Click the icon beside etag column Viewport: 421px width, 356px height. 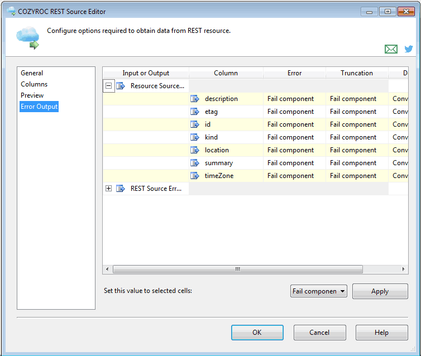pos(195,112)
